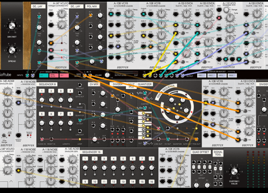
Task: Select step 3 button on Sequencer 16
Action: pyautogui.click(x=104, y=159)
